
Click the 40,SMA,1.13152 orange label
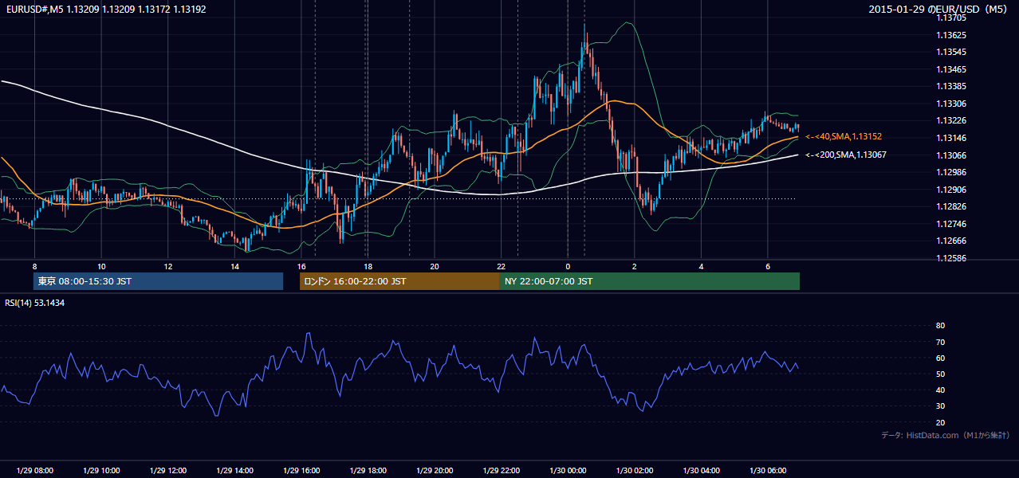click(844, 137)
